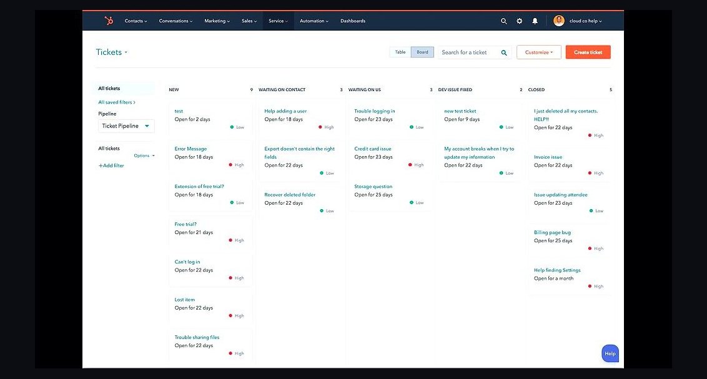707x379 pixels.
Task: Open the Automation menu
Action: [x=314, y=21]
